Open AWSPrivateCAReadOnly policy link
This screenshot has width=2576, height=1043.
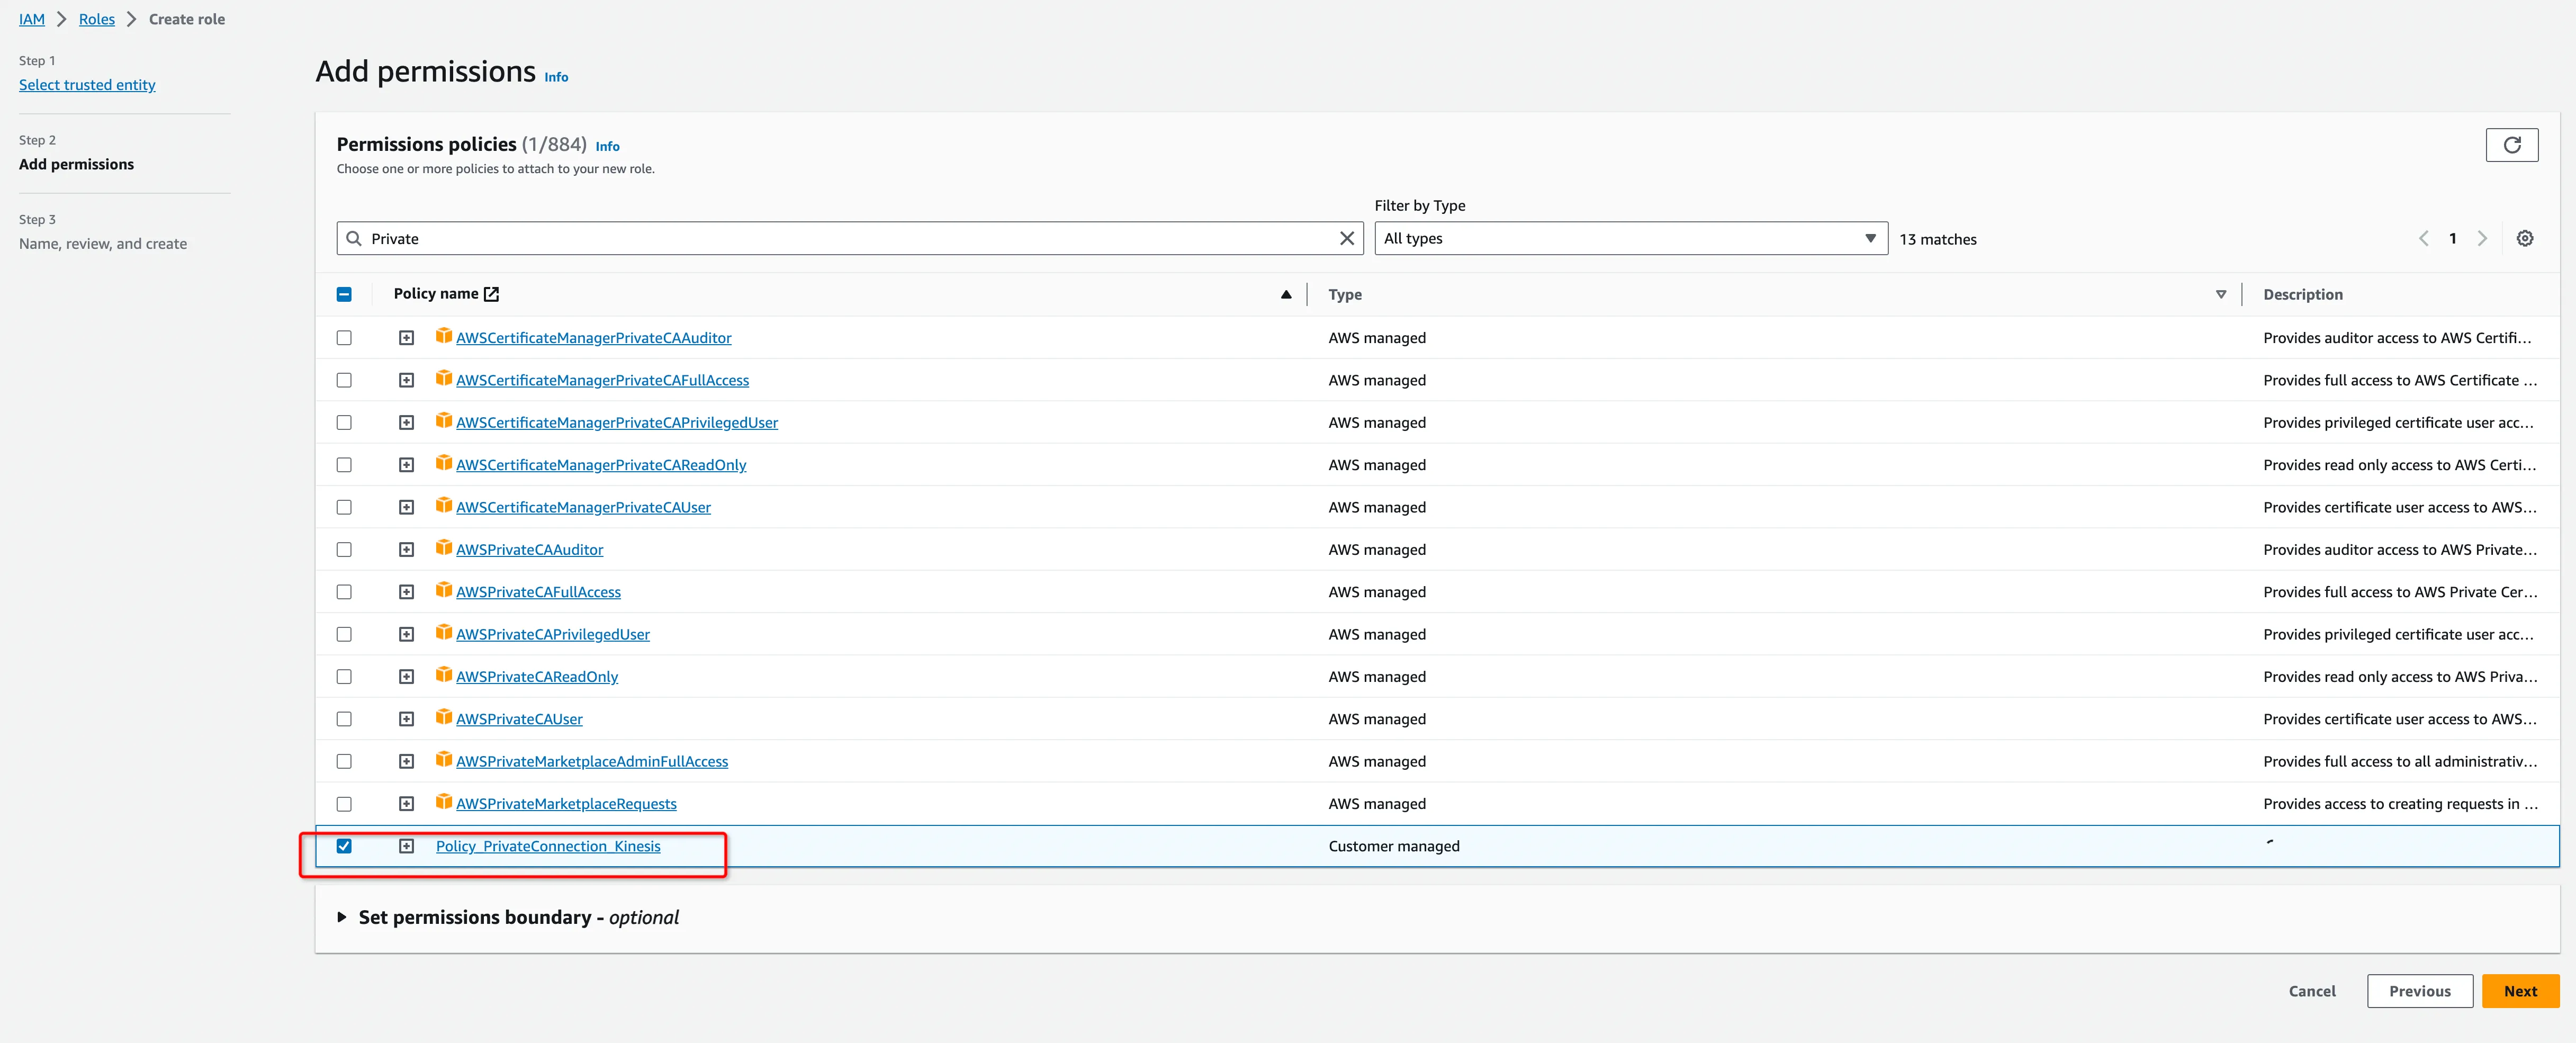537,677
